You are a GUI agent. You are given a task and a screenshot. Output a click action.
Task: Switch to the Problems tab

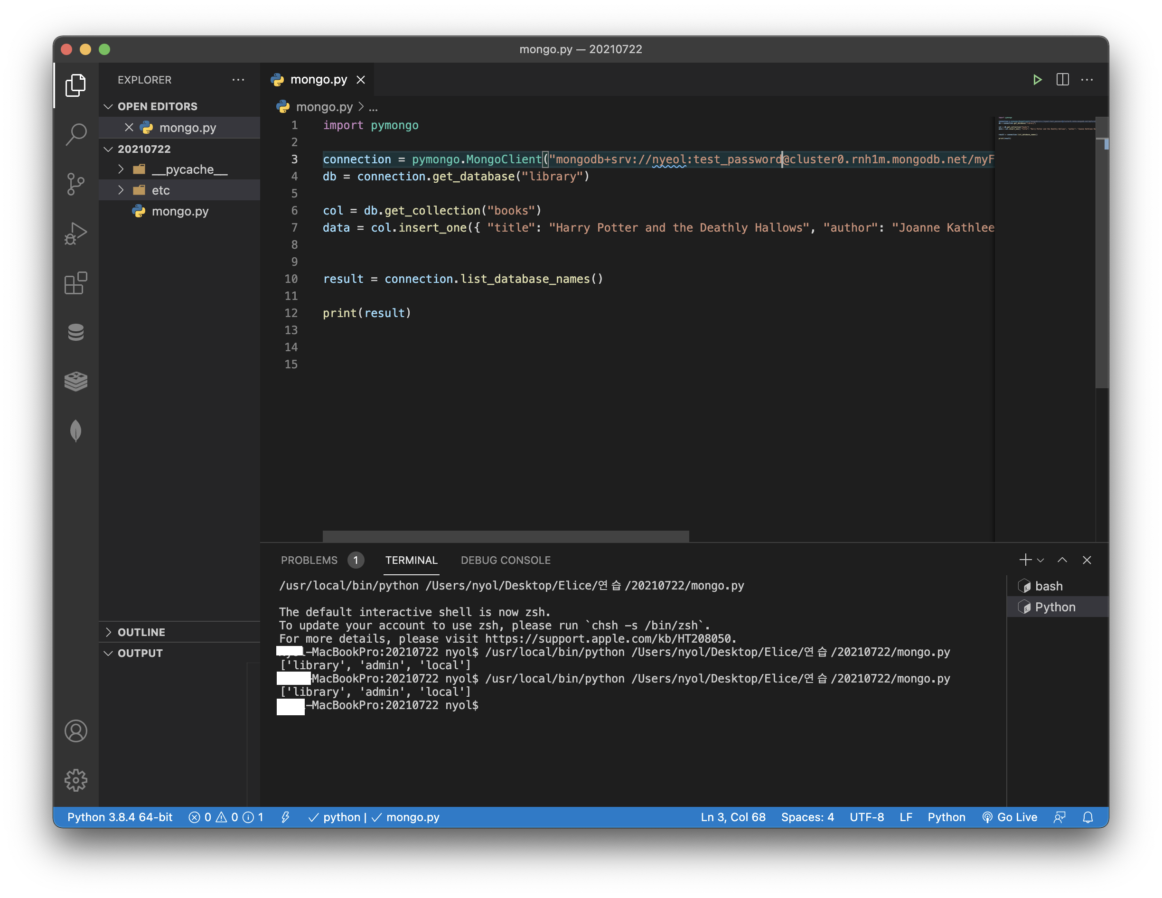tap(309, 560)
